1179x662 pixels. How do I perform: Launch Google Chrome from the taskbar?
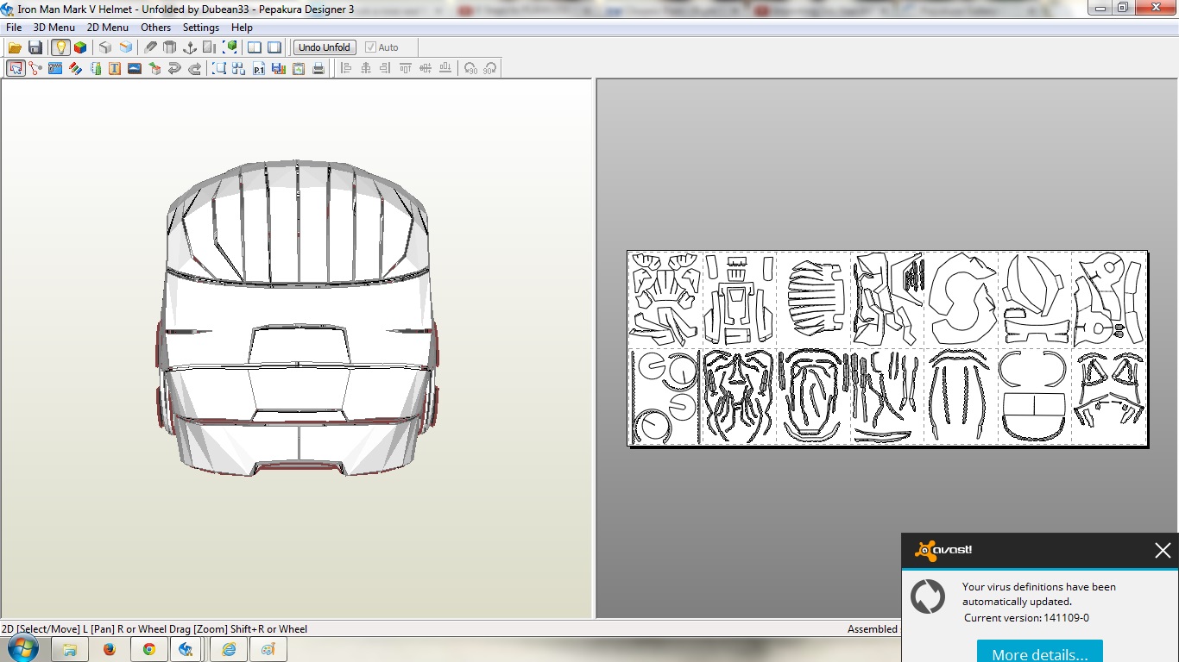(149, 649)
